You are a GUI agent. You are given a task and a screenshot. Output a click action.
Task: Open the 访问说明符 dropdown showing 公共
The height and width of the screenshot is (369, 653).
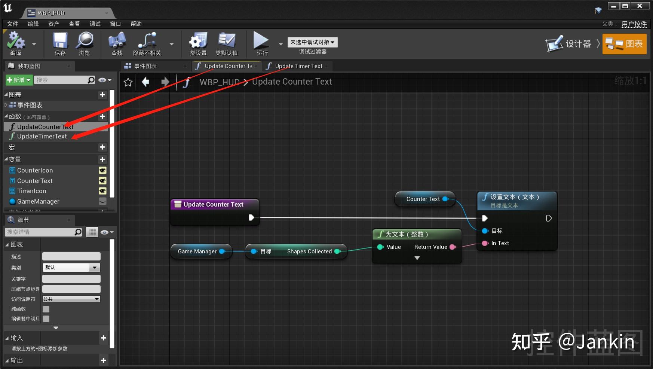71,299
